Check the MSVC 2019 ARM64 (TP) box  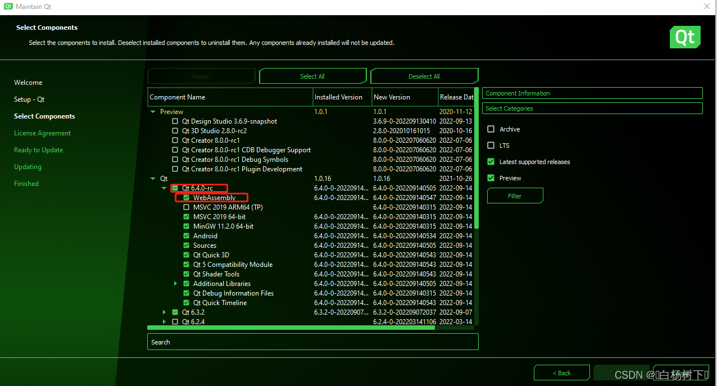187,207
